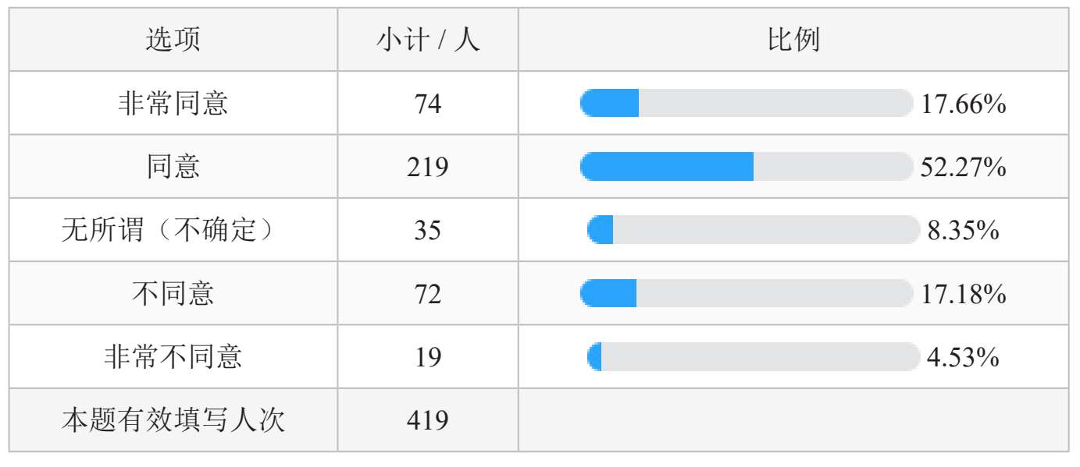
Task: Select the 非常同意 option label
Action: click(x=173, y=103)
